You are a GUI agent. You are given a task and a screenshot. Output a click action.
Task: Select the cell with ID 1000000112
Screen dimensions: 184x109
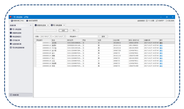(44, 45)
